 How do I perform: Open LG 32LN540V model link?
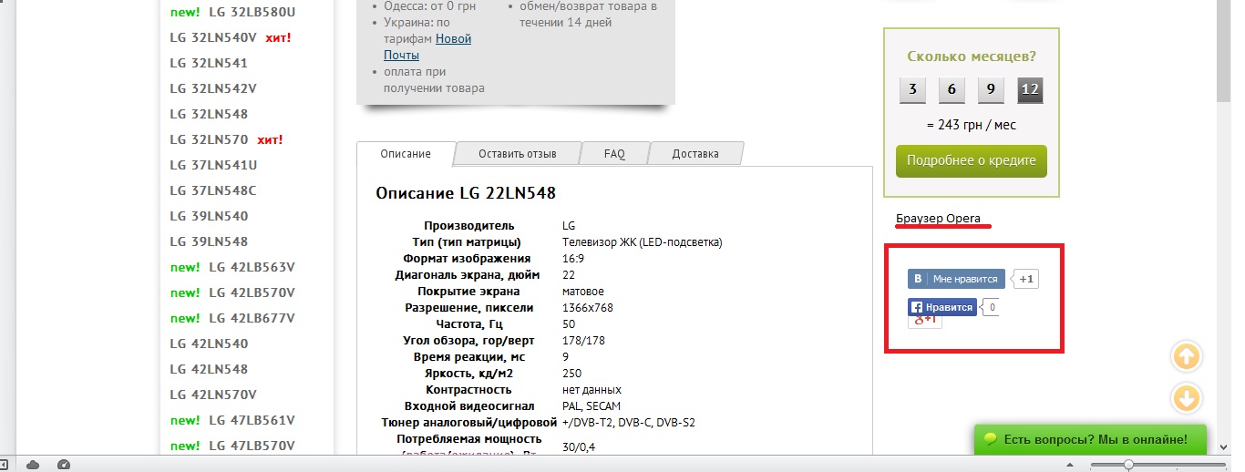[x=213, y=37]
